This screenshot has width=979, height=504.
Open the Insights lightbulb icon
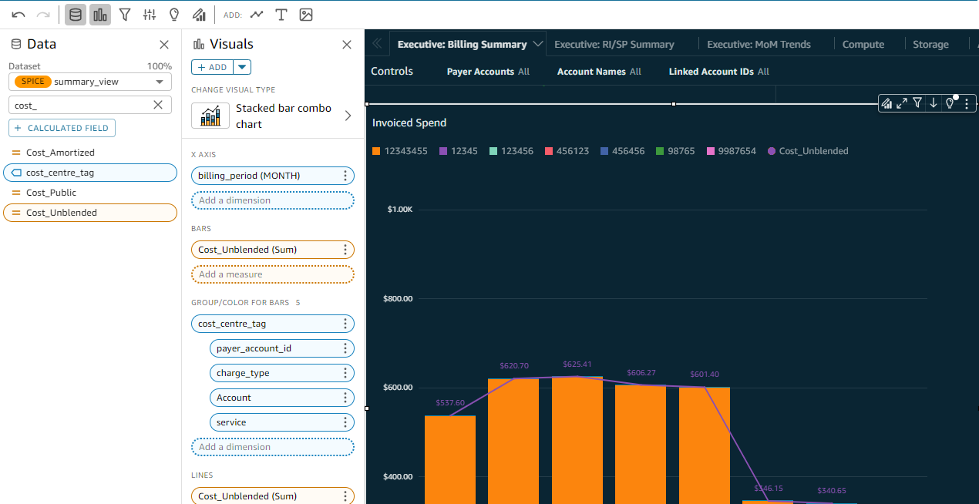point(173,14)
